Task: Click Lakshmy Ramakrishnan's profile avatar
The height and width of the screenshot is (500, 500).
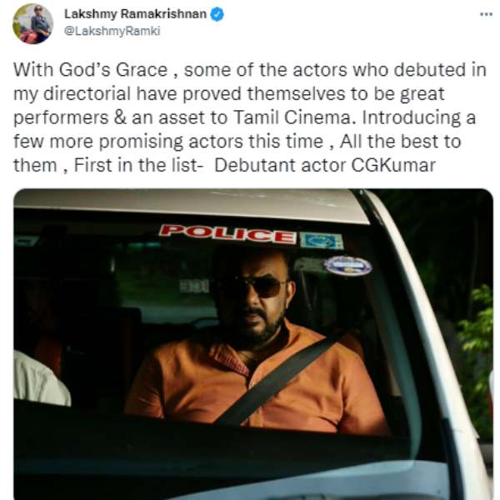Action: (x=32, y=24)
